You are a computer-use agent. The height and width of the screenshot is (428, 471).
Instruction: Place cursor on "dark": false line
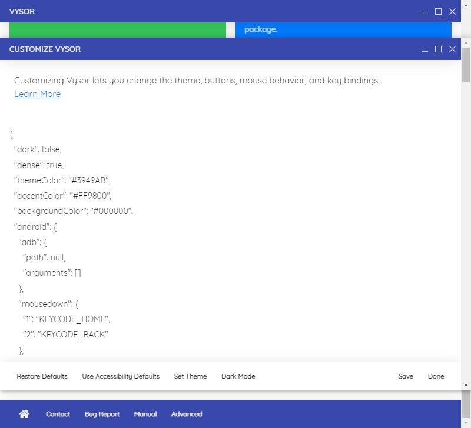click(38, 149)
